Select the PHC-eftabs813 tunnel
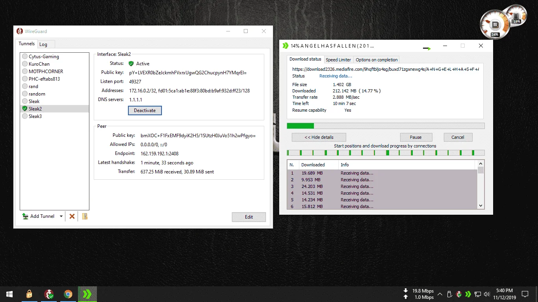This screenshot has width=538, height=302. point(54,79)
